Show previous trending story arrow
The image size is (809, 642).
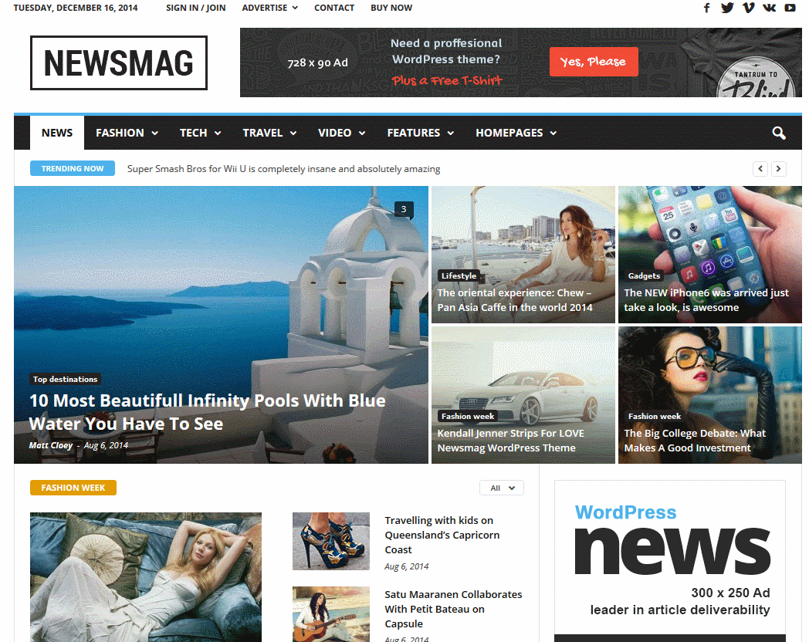tap(760, 169)
